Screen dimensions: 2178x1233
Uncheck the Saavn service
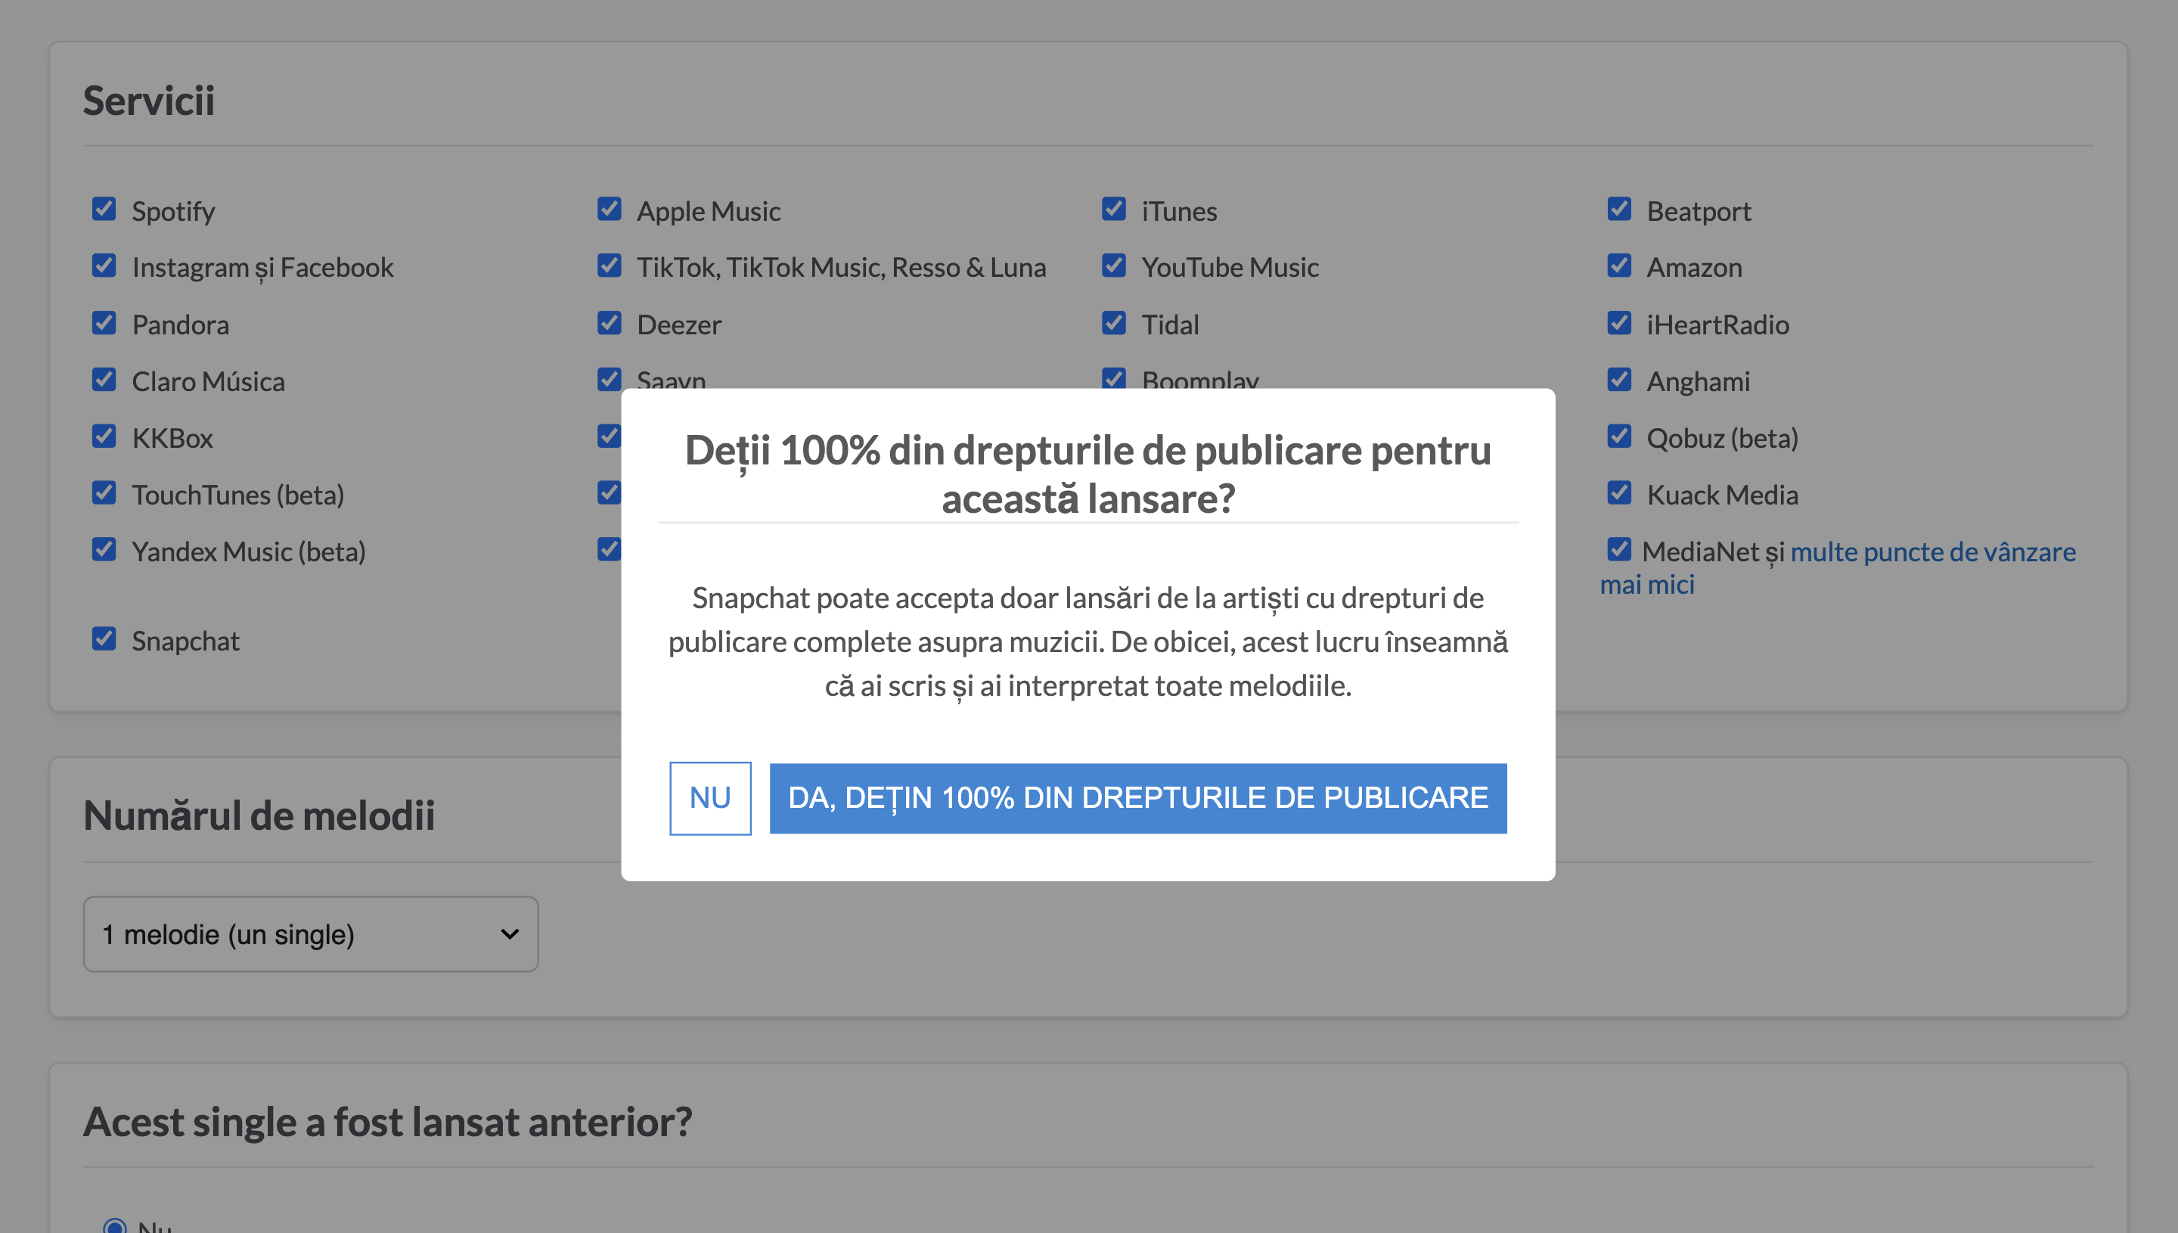(x=610, y=378)
